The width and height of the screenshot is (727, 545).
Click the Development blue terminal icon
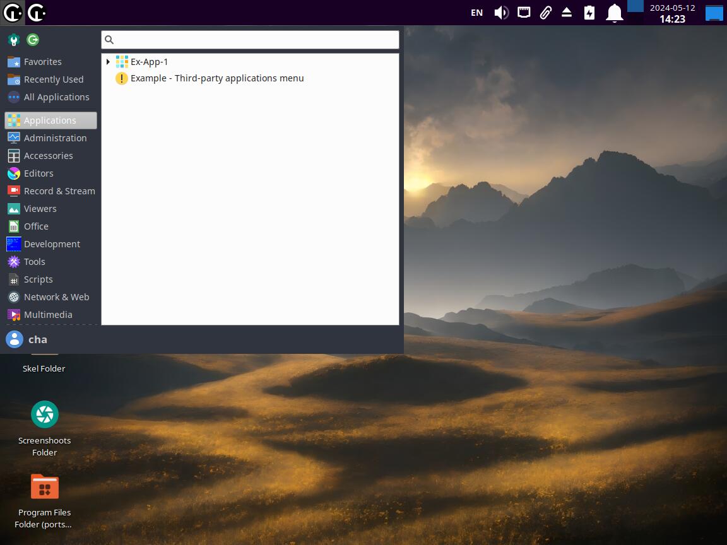[14, 243]
